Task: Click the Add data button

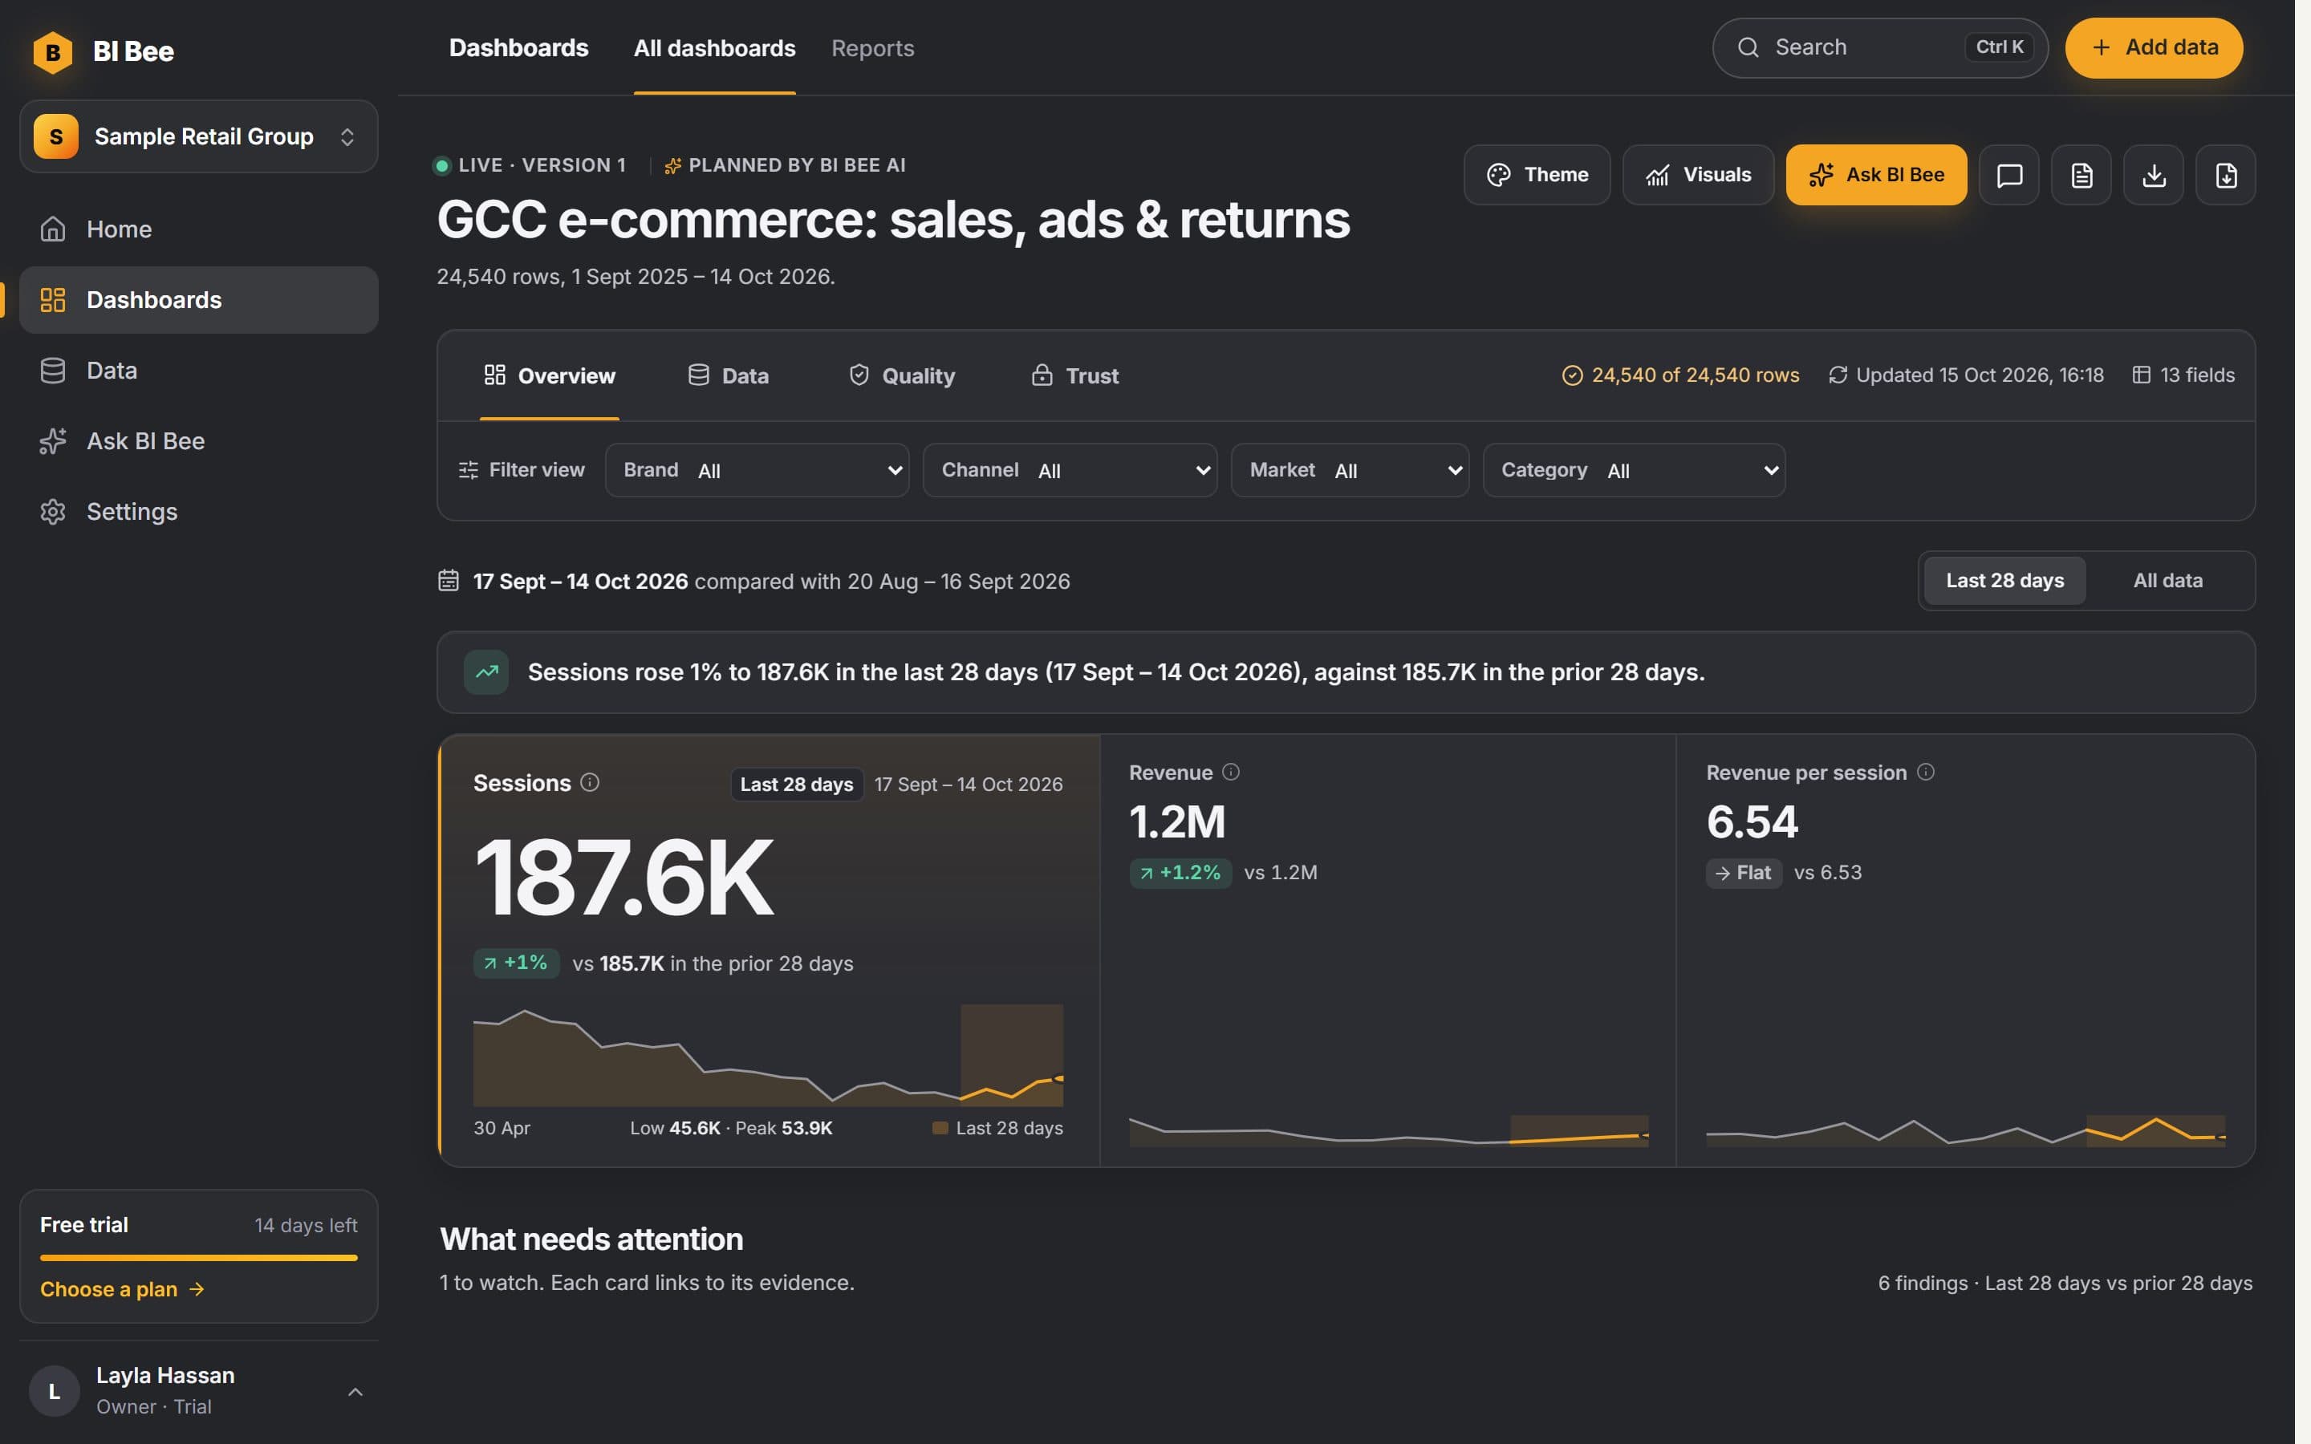Action: 2154,48
